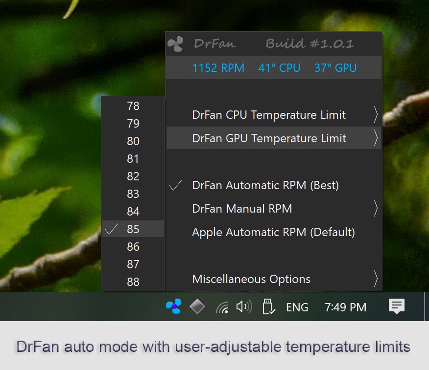Viewport: 429px width, 370px height.
Task: Click the 1152 RPM fan speed readout
Action: coord(218,68)
